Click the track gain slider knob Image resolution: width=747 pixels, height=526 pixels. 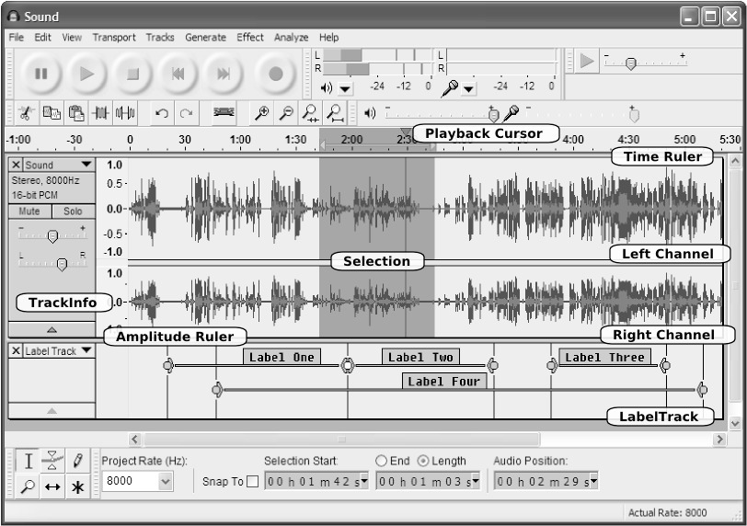pyautogui.click(x=52, y=235)
